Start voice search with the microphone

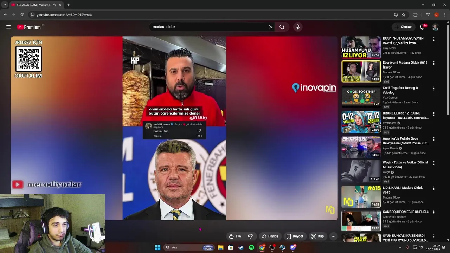tap(298, 27)
